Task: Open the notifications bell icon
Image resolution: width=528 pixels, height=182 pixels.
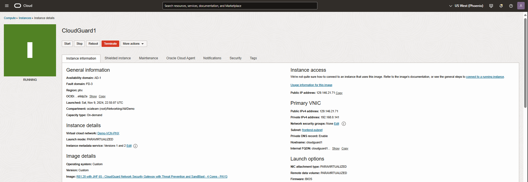Action: (501, 6)
